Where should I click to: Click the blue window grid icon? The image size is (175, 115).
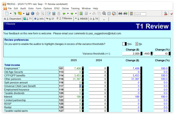point(109,13)
